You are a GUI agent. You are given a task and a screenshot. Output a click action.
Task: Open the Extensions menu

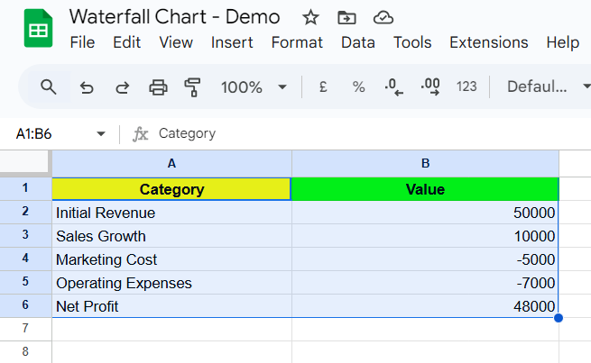coord(488,42)
